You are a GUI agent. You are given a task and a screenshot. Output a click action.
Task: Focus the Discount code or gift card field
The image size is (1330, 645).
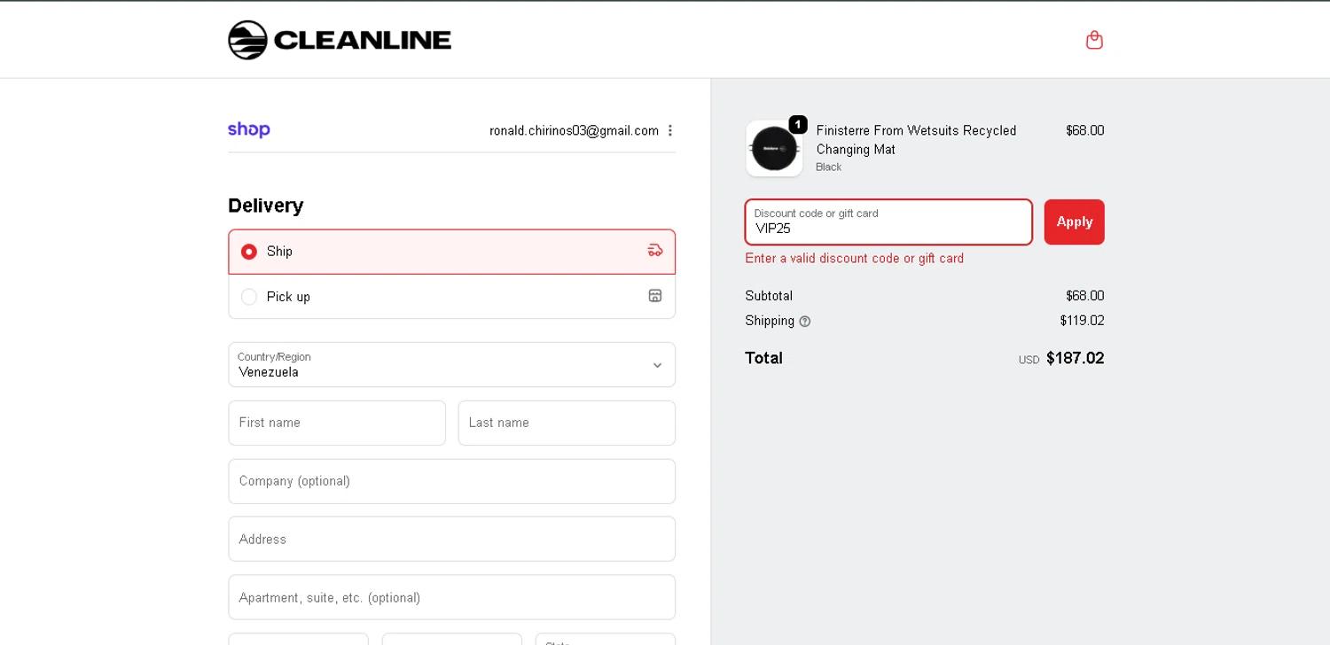pos(888,222)
